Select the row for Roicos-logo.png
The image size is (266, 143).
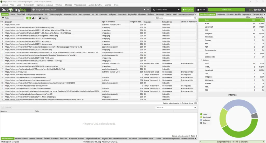point(98,27)
